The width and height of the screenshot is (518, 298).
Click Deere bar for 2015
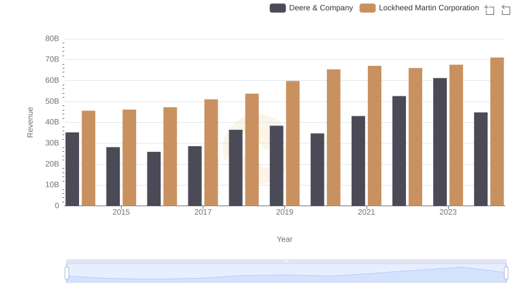tap(113, 176)
